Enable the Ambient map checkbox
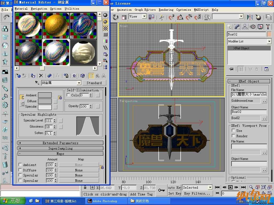Image resolution: width=274 pixels, height=205 pixels. 20,164
